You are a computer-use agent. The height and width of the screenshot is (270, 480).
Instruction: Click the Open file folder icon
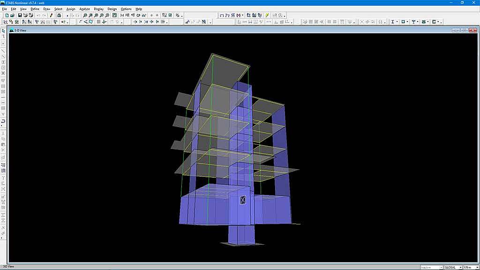point(13,15)
